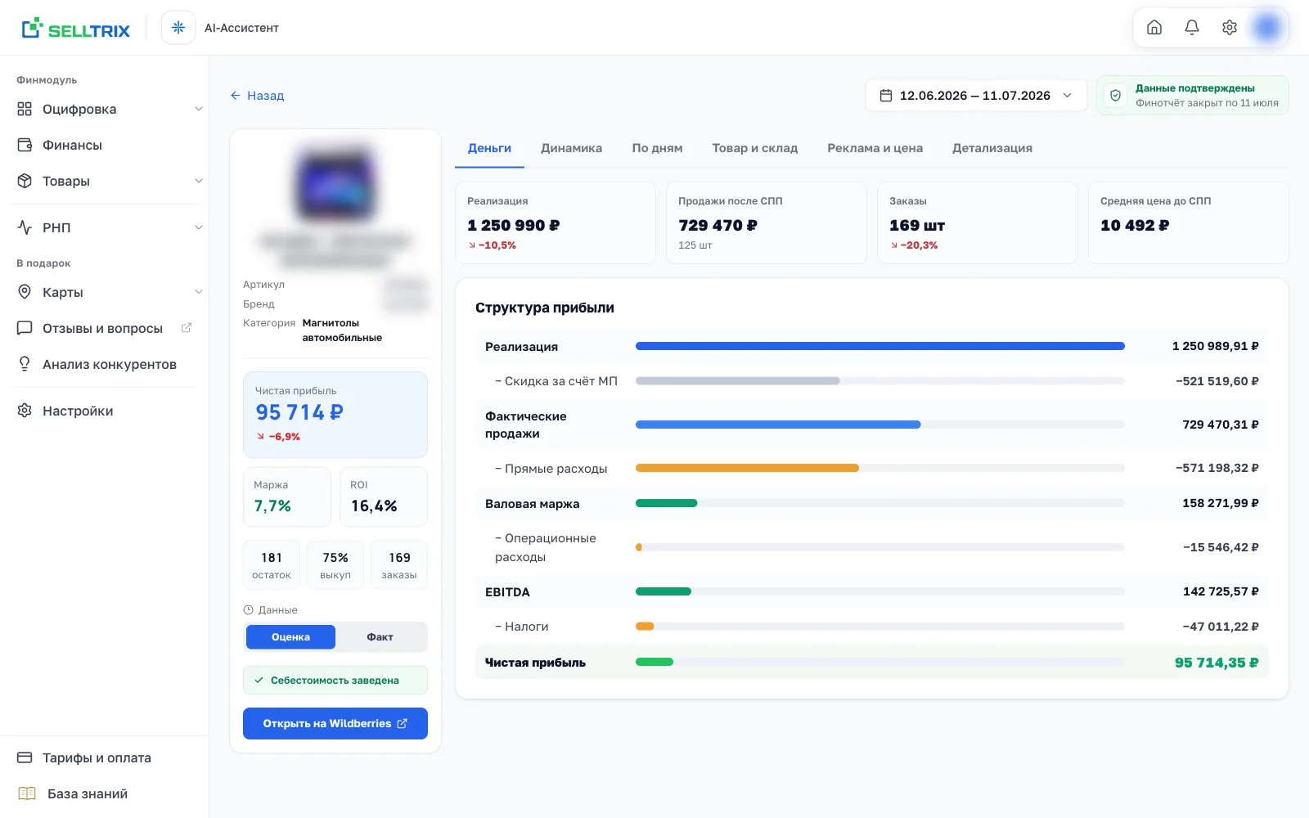
Task: Open the date range 12.06.2026 – 11.07.2026 dropdown
Action: point(976,96)
